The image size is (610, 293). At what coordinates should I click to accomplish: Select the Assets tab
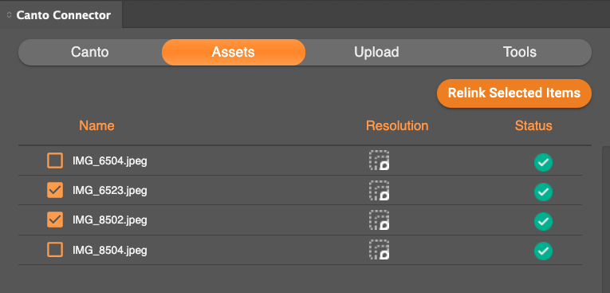(x=234, y=52)
